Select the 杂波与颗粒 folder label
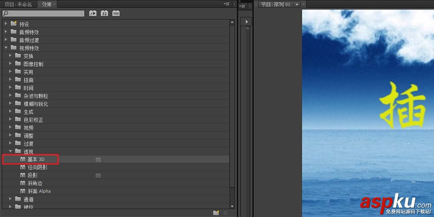 (x=36, y=96)
